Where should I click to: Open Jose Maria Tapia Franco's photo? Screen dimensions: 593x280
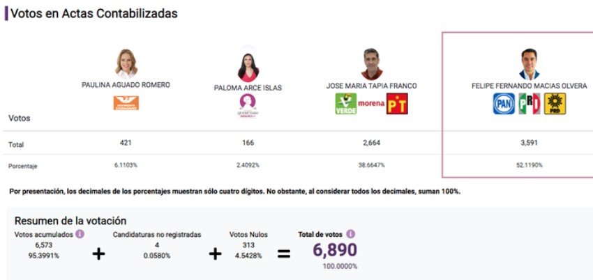(371, 64)
